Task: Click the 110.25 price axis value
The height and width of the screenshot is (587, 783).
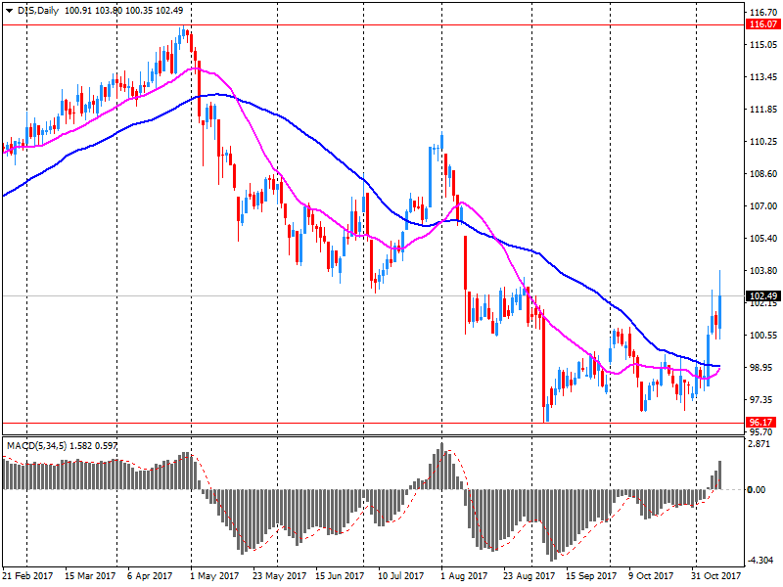Action: (x=763, y=142)
